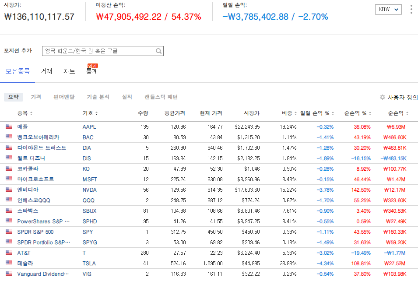Viewport: 418px width, 281px height.
Task: Sort by the 기호 column
Action: [90, 113]
